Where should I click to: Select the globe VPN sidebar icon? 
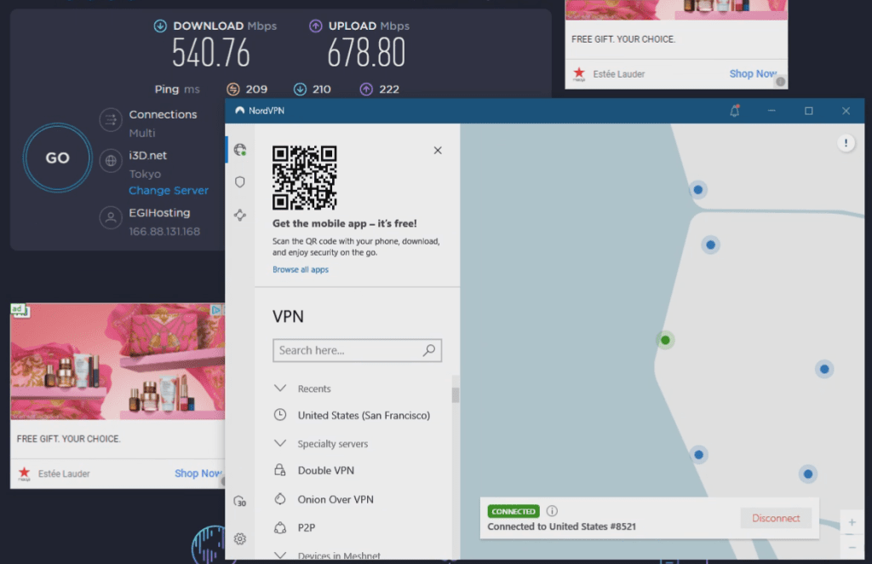[x=240, y=150]
